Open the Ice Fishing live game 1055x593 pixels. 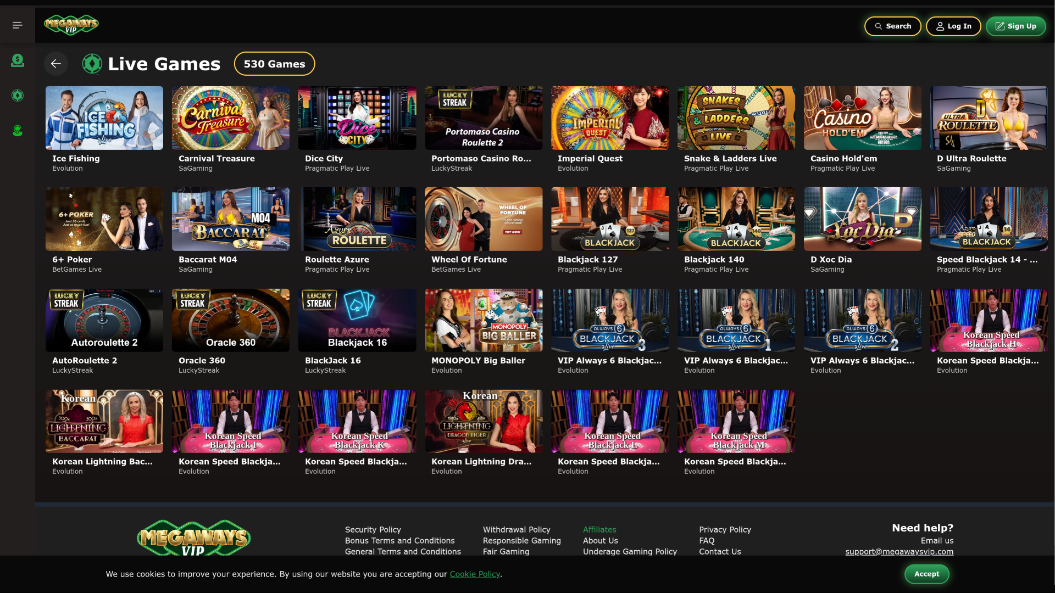click(104, 118)
